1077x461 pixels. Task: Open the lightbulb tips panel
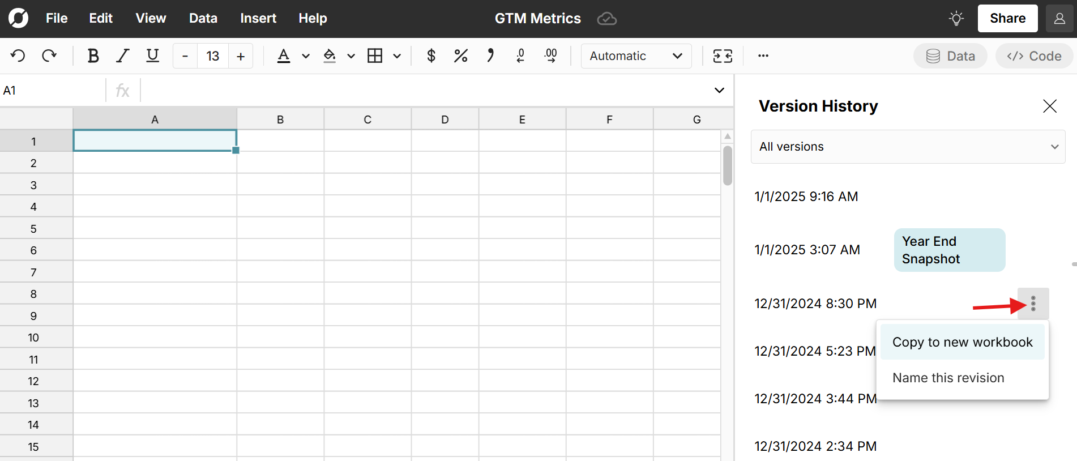click(956, 18)
